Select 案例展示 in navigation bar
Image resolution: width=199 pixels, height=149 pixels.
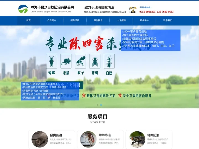coord(98,20)
